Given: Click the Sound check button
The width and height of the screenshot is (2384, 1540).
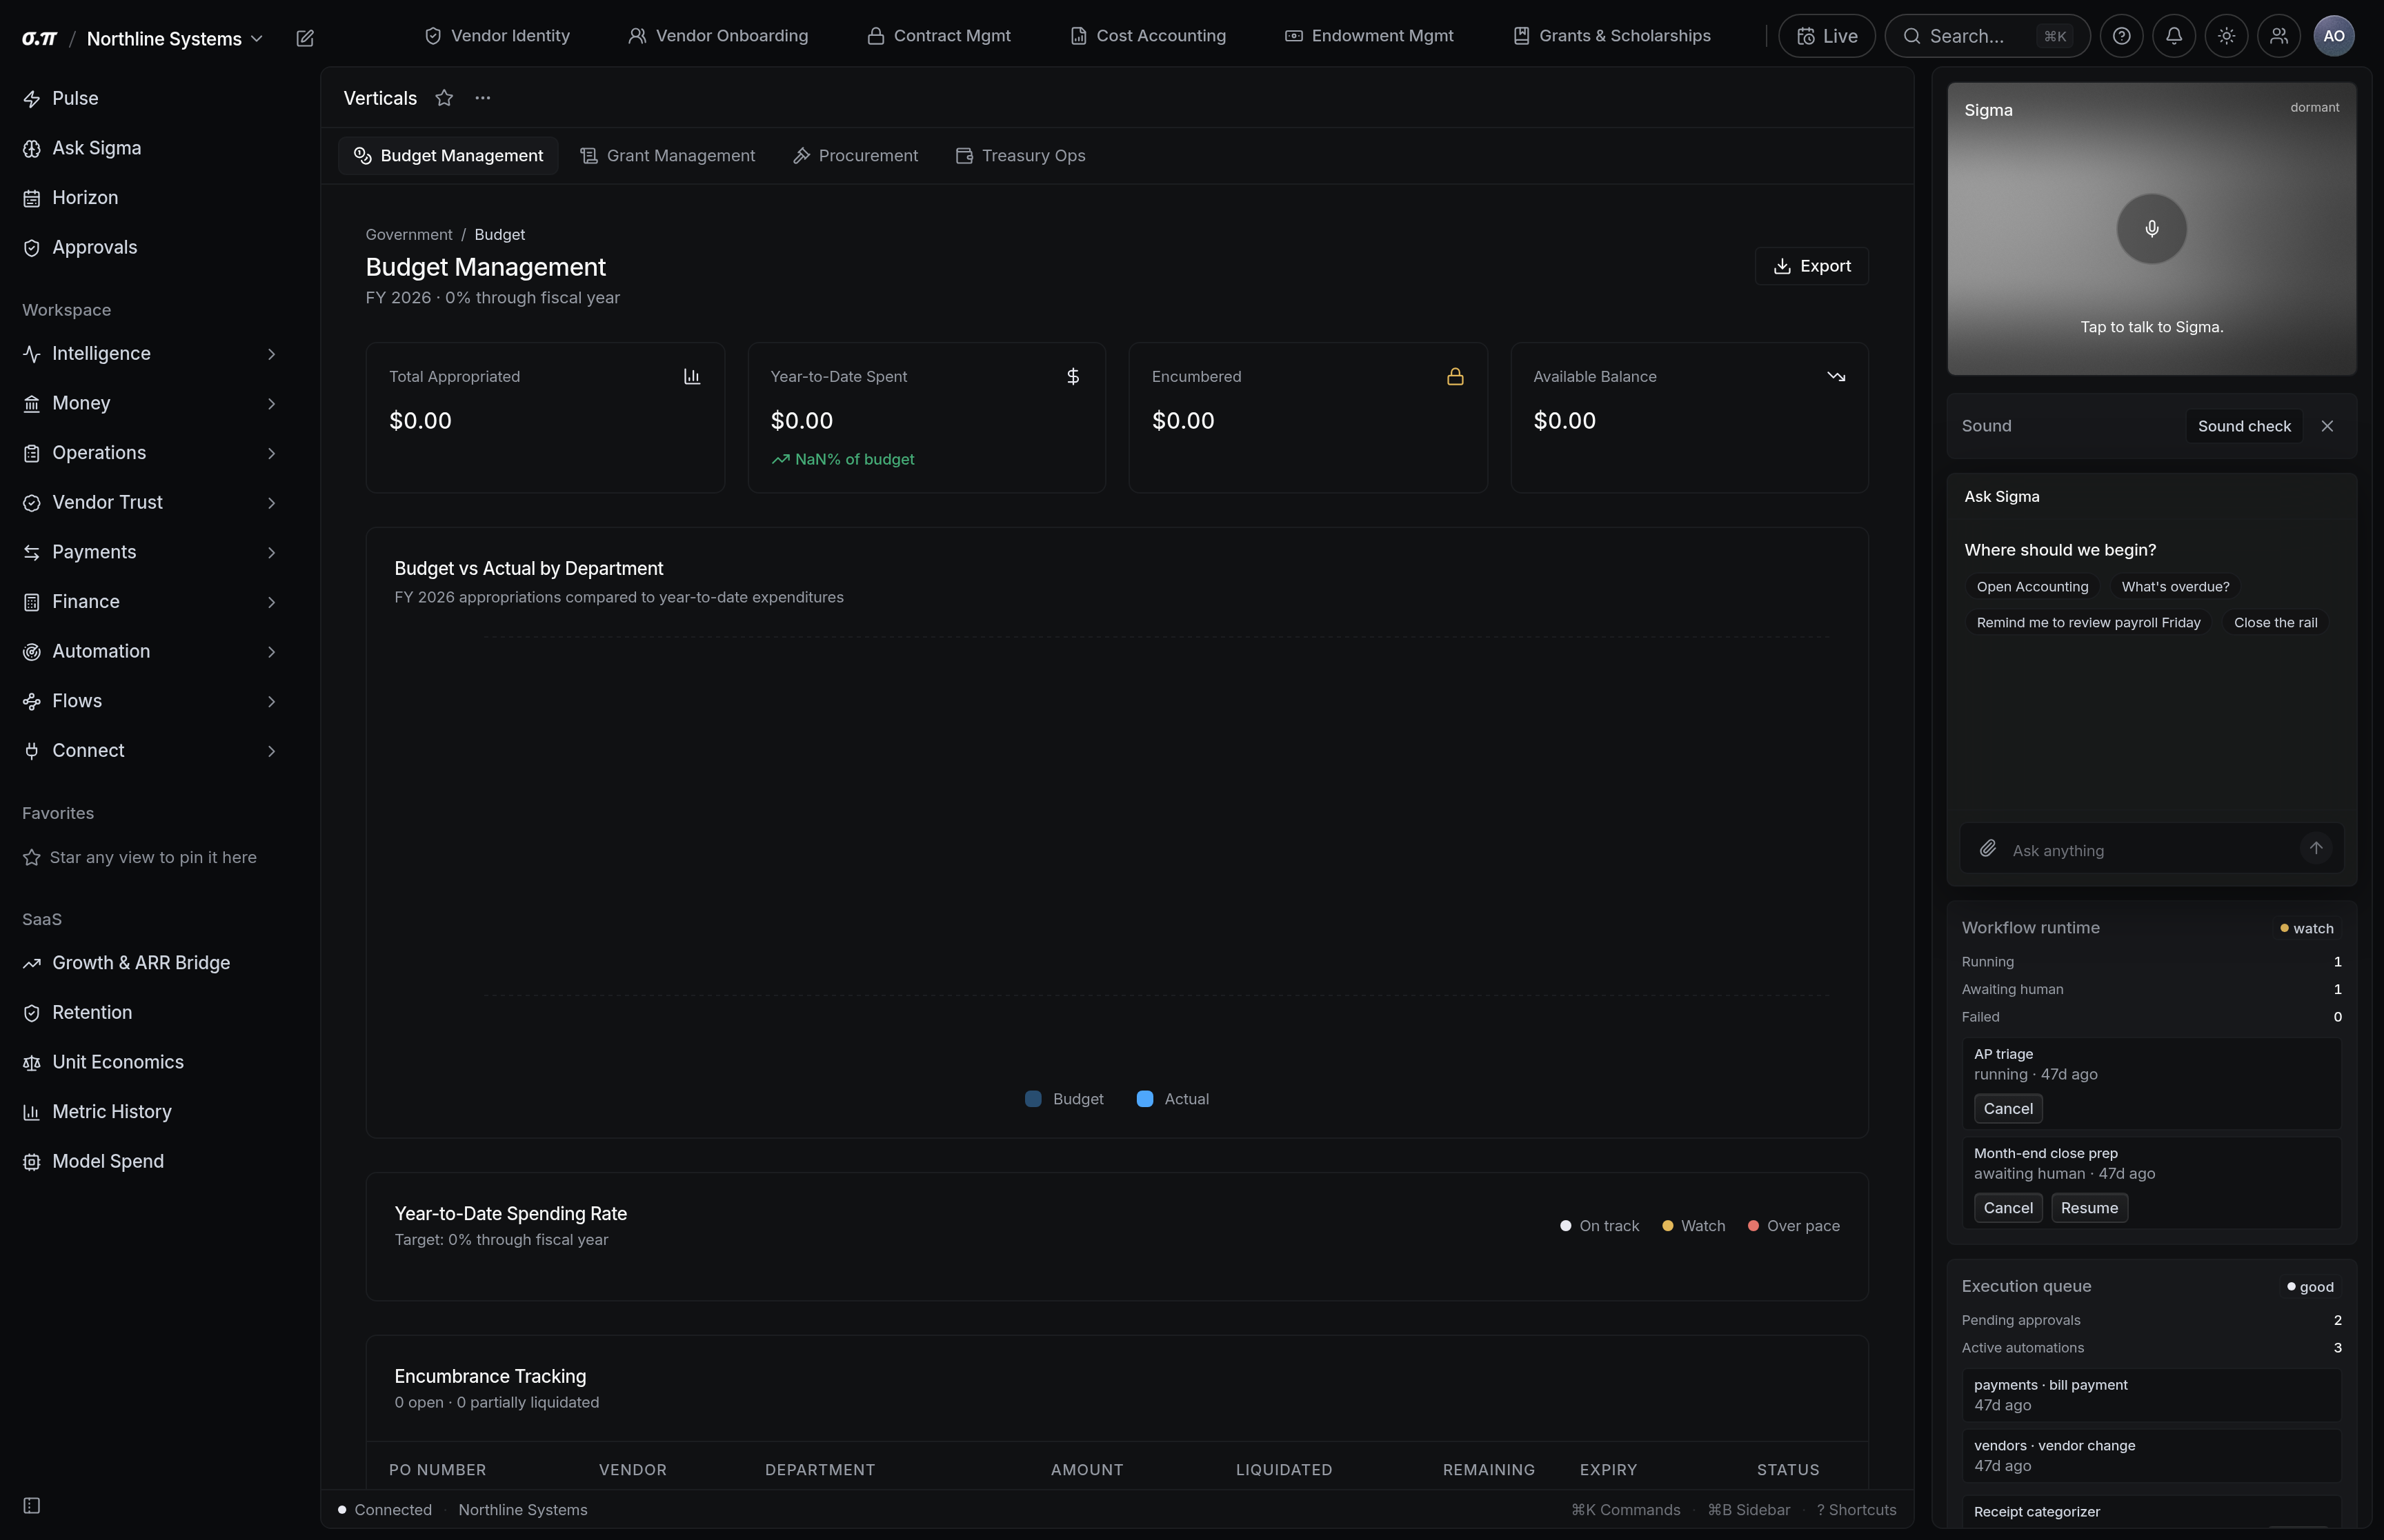Looking at the screenshot, I should pos(2244,426).
